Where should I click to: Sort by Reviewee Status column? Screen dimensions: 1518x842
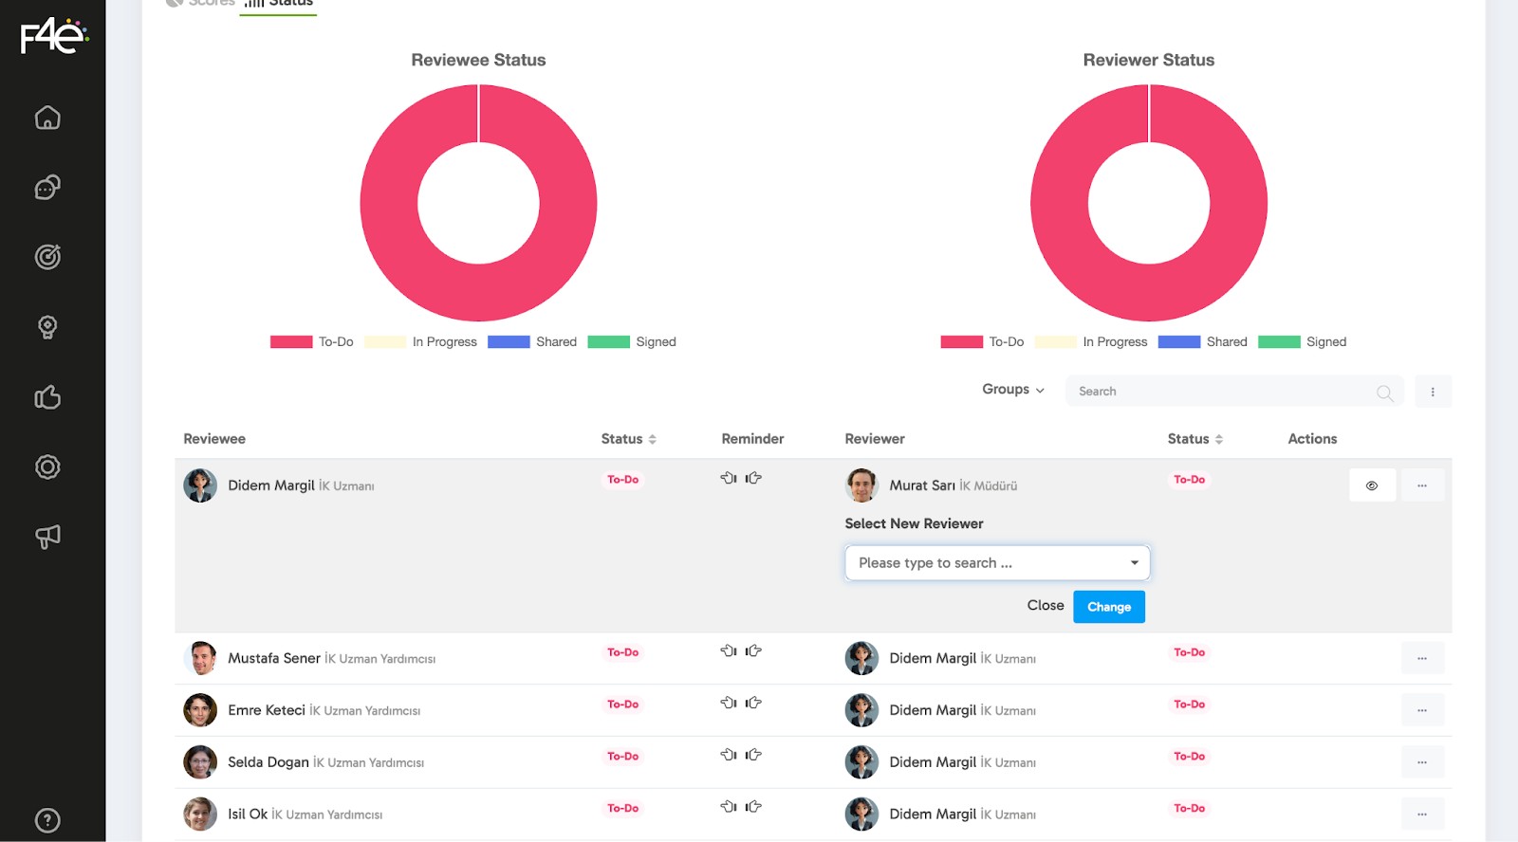click(x=628, y=439)
